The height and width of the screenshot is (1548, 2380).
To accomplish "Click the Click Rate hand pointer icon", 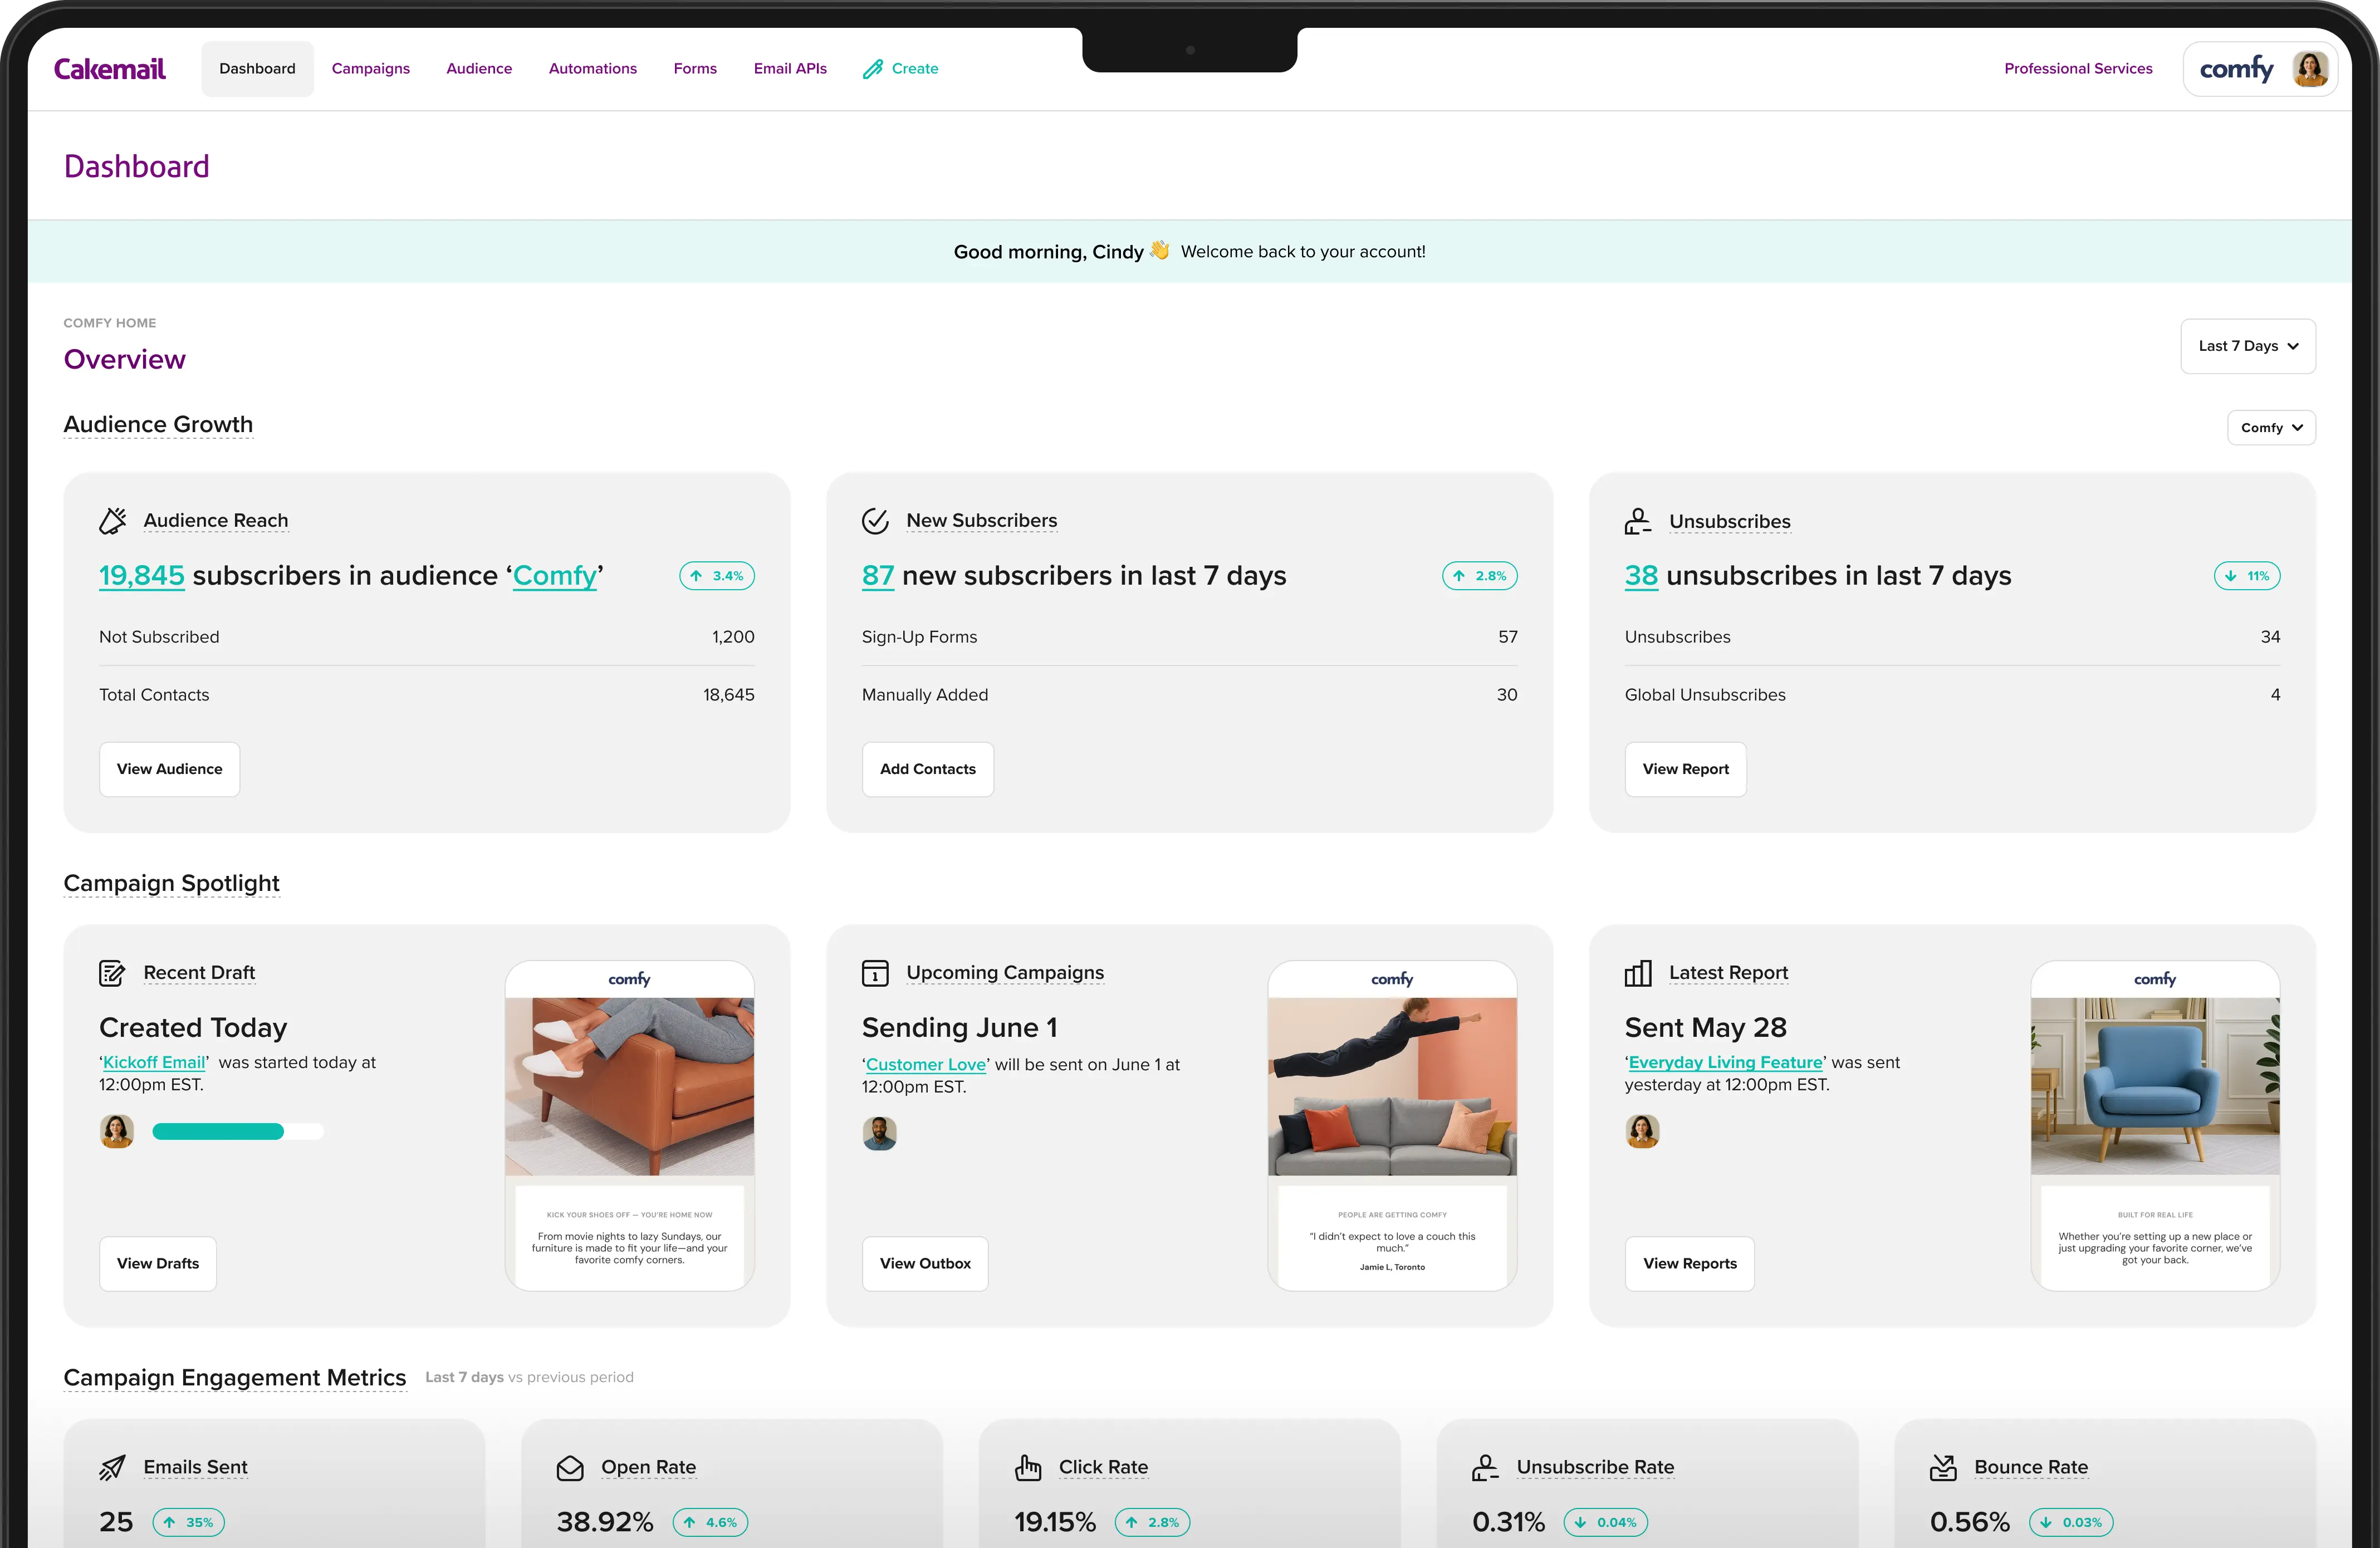I will pos(1027,1467).
